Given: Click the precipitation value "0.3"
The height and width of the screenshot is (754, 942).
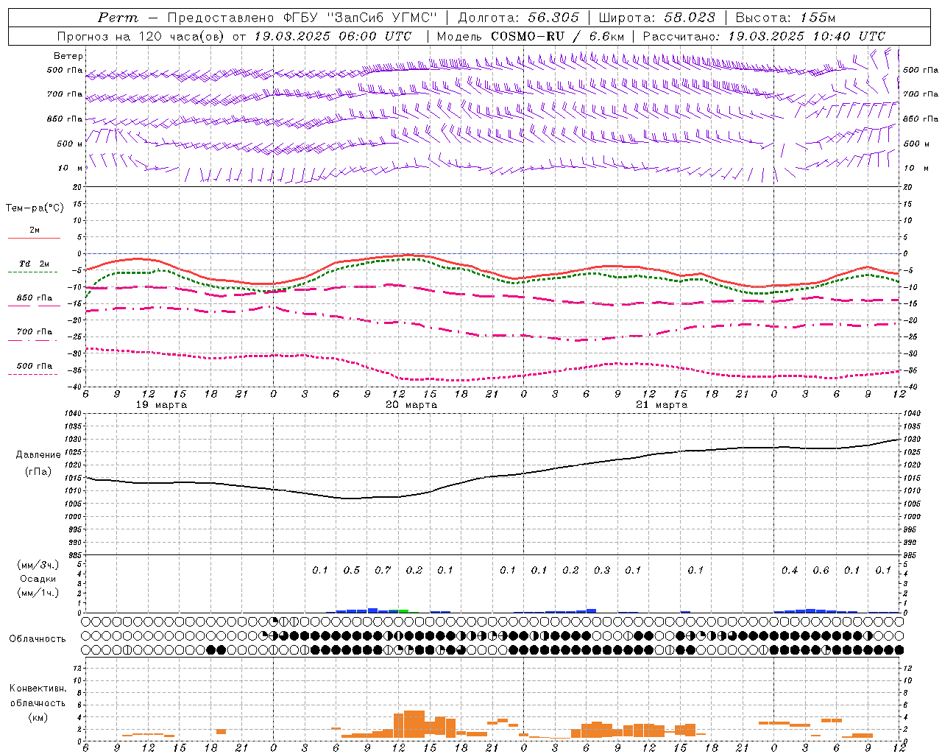Looking at the screenshot, I should point(602,570).
